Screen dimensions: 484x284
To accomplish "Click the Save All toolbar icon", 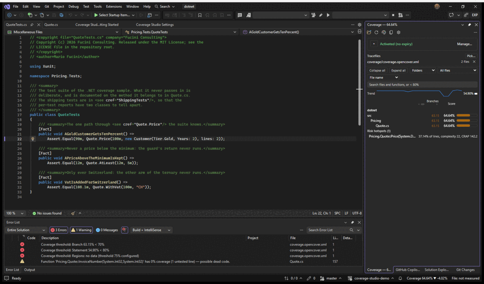I will [61, 15].
